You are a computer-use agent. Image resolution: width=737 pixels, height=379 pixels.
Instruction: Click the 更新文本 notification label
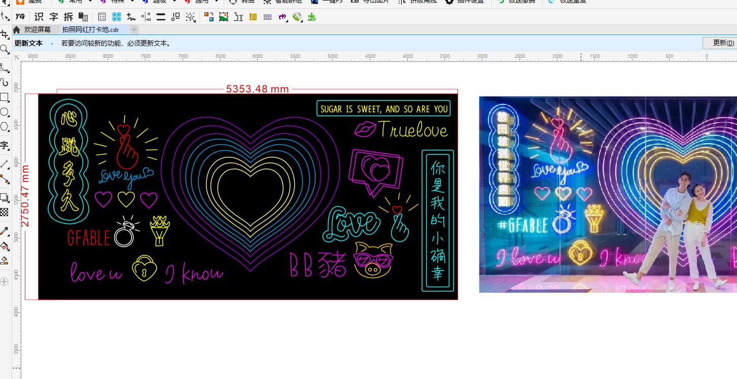coord(28,43)
